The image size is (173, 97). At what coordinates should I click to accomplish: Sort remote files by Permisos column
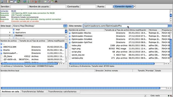click(155, 30)
